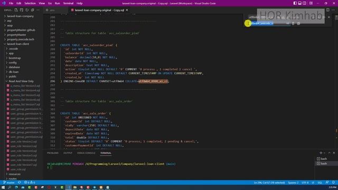Expand the resources folder
Screen dimensions: 338x190
[x=14, y=174]
